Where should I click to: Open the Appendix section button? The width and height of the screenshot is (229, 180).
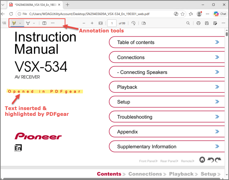(x=167, y=132)
